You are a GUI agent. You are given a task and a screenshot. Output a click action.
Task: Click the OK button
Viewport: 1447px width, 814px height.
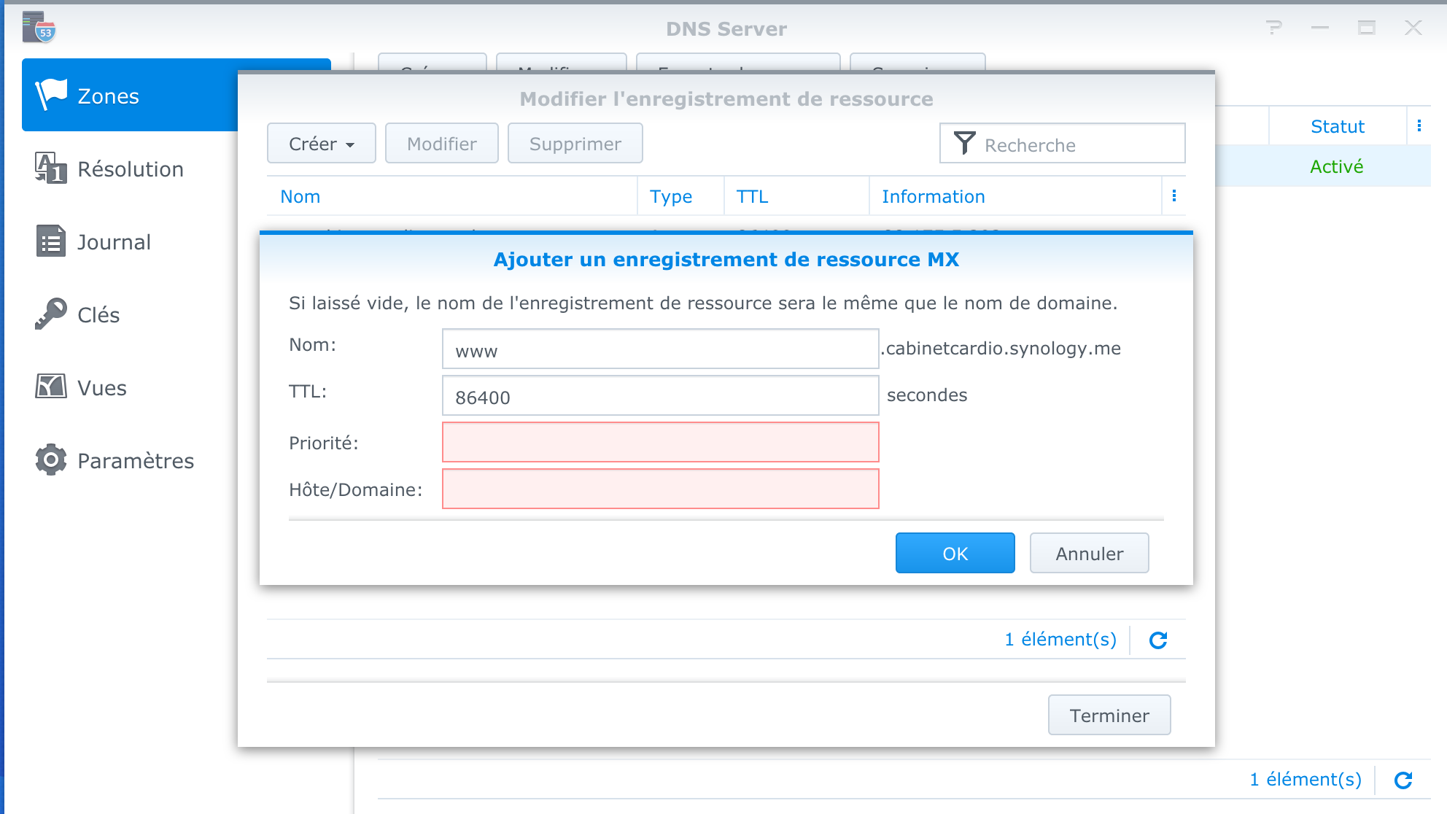click(955, 553)
